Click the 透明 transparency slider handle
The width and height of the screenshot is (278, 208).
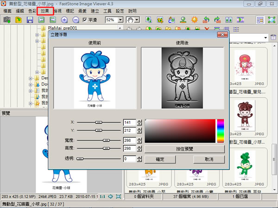coord(80,159)
